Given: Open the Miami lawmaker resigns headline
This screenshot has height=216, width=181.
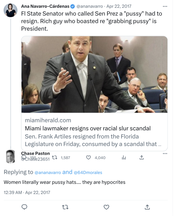Looking at the screenshot, I should 88,128.
